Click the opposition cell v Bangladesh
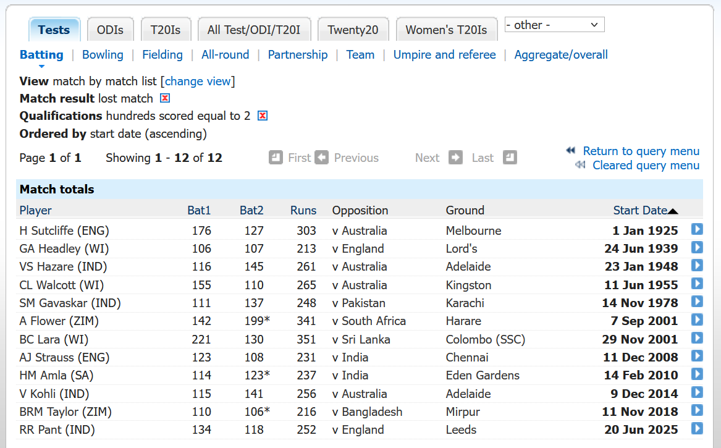The height and width of the screenshot is (448, 721). (x=368, y=412)
